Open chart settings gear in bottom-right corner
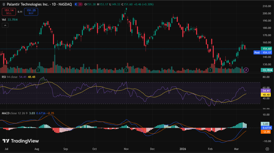The width and height of the screenshot is (274, 153). pos(267,148)
